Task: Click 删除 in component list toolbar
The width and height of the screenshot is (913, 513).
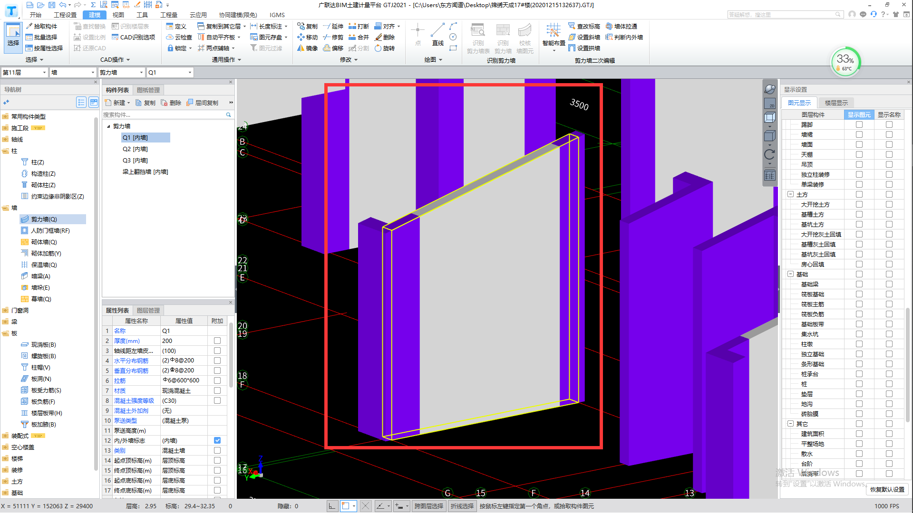Action: tap(171, 103)
